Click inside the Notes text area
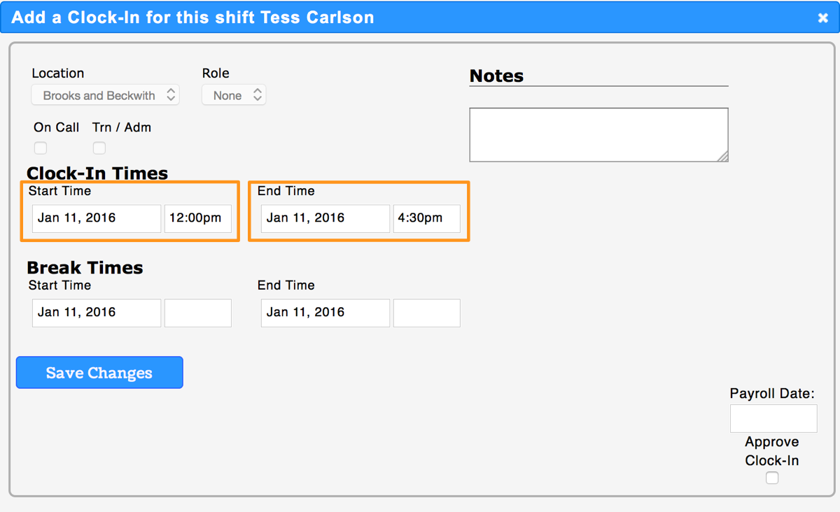The image size is (840, 512). click(x=598, y=134)
